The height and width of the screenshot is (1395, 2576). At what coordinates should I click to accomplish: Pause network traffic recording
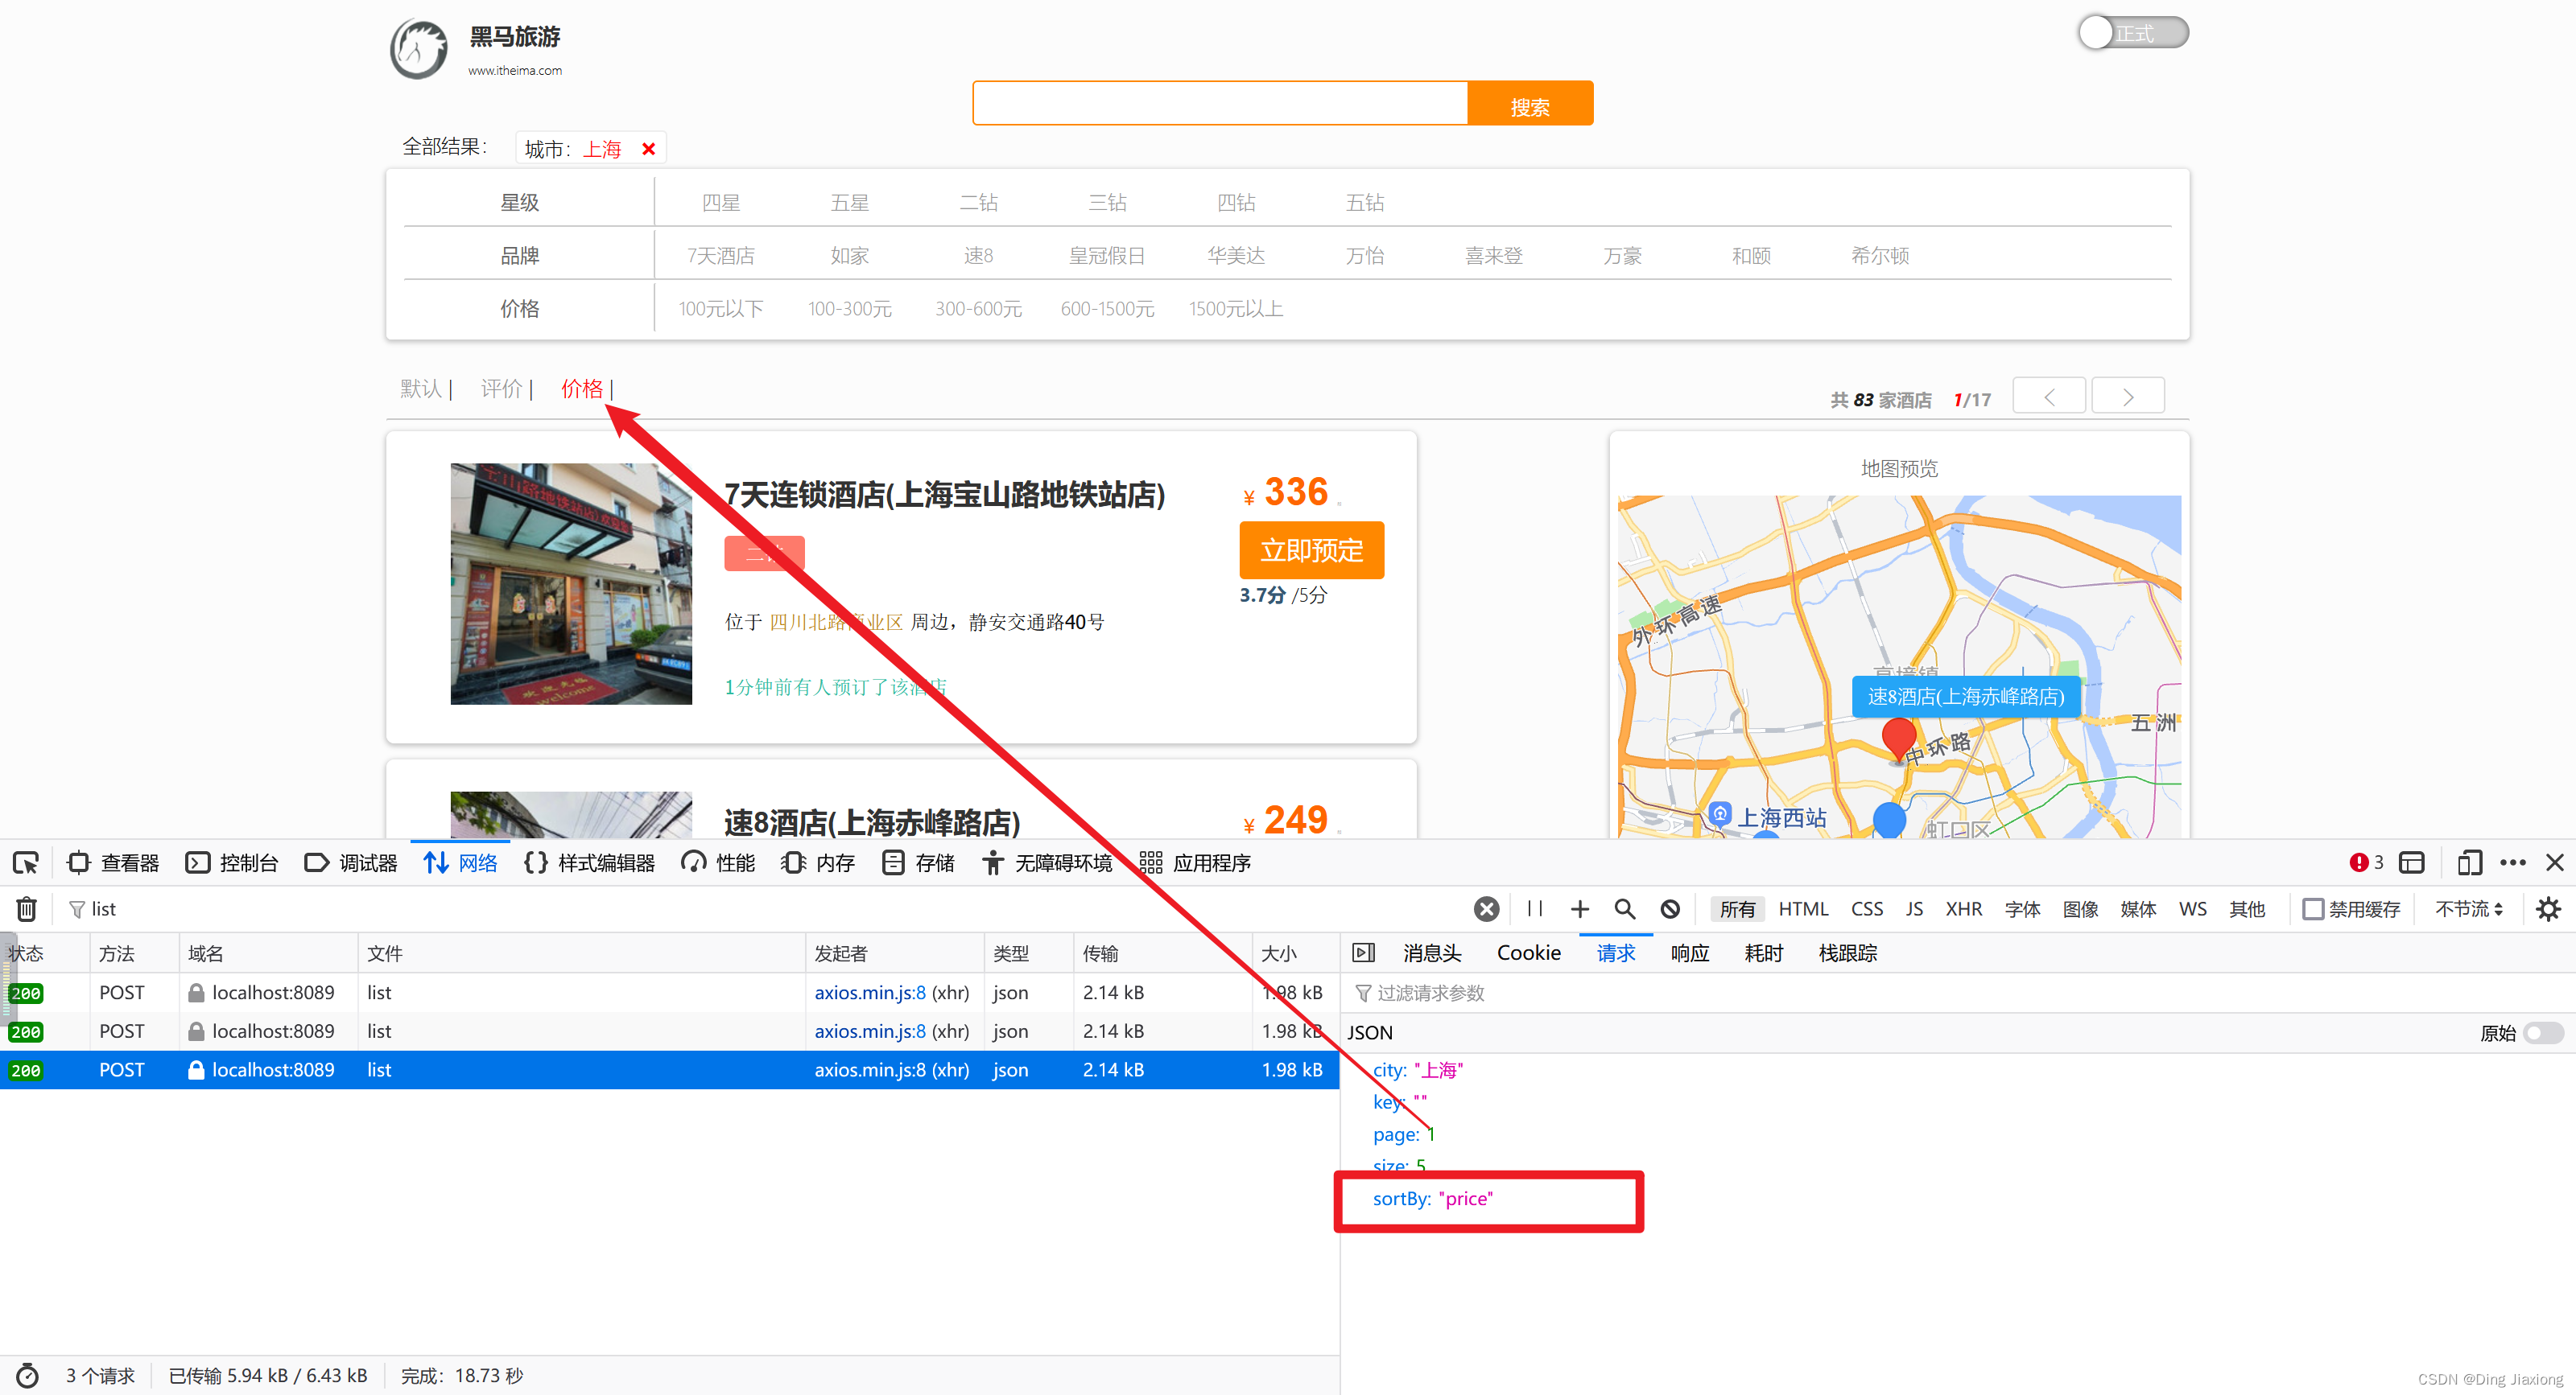pos(1535,908)
